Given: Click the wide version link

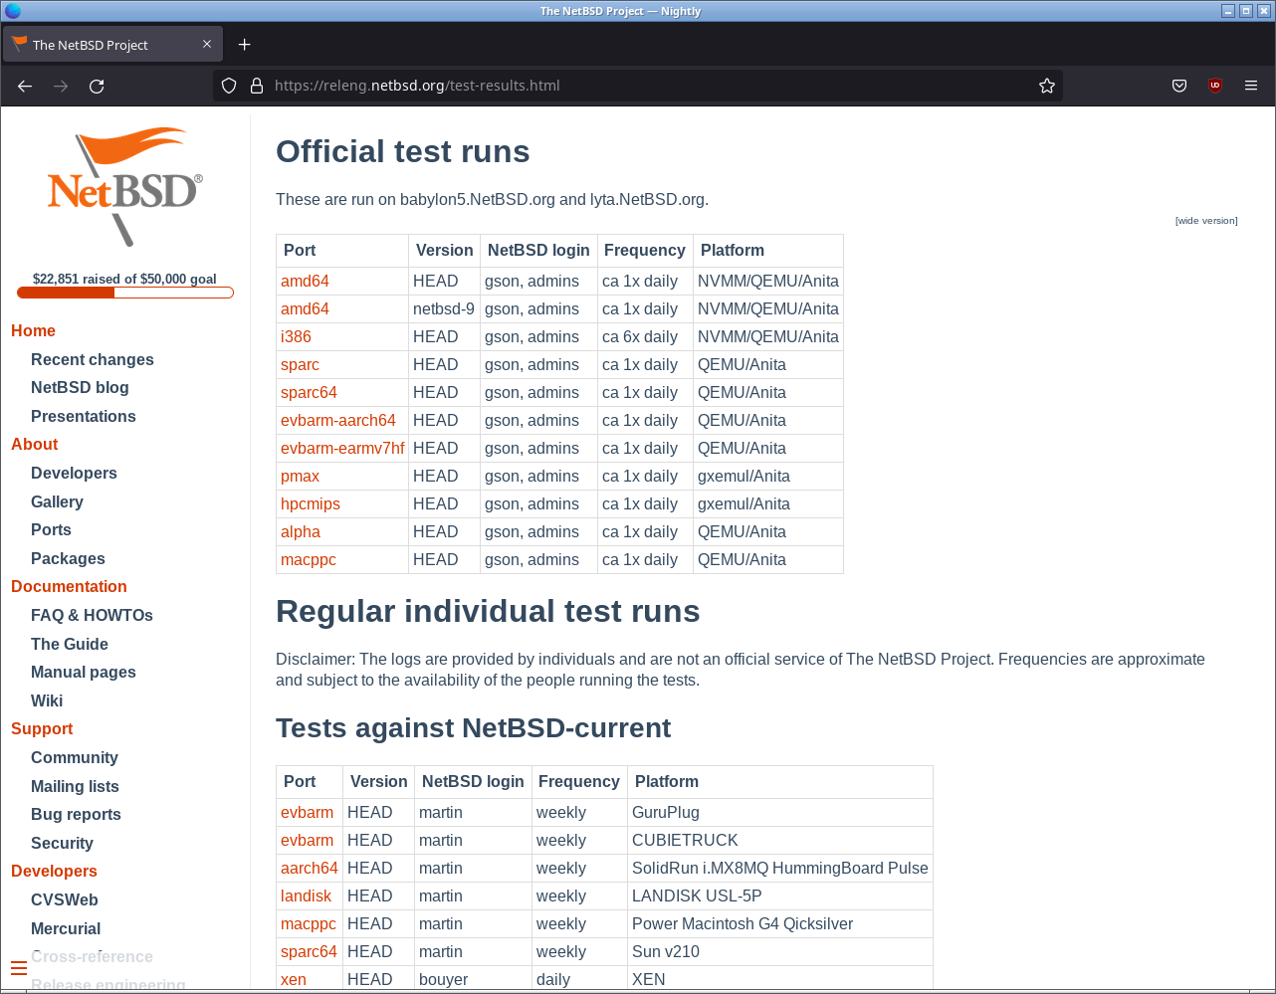Looking at the screenshot, I should pyautogui.click(x=1206, y=221).
